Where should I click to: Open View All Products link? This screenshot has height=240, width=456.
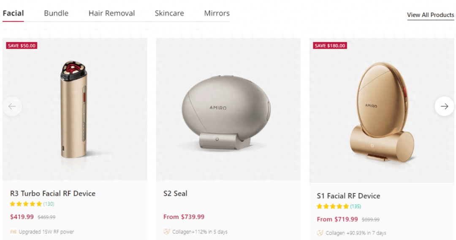coord(430,15)
